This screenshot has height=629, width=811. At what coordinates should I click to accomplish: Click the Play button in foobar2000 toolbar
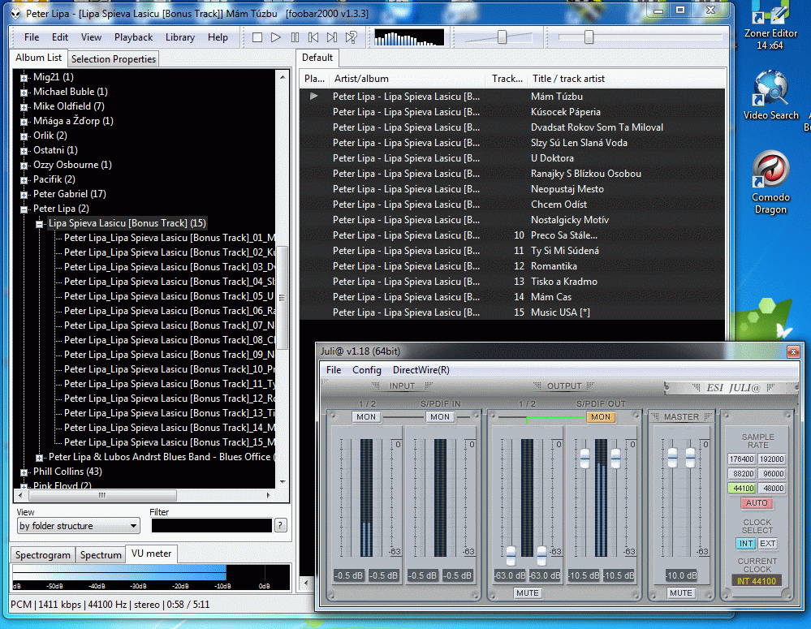(276, 37)
